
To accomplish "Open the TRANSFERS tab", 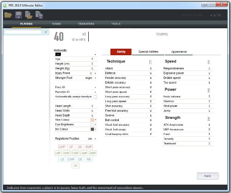I will pyautogui.click(x=86, y=24).
